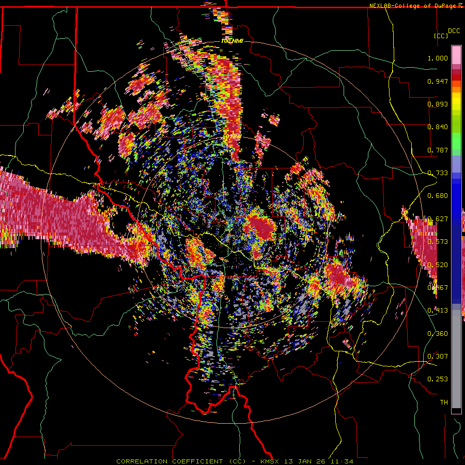This screenshot has height=465, width=465.
Task: Click the 50 NMI range ring label
Action: [232, 137]
